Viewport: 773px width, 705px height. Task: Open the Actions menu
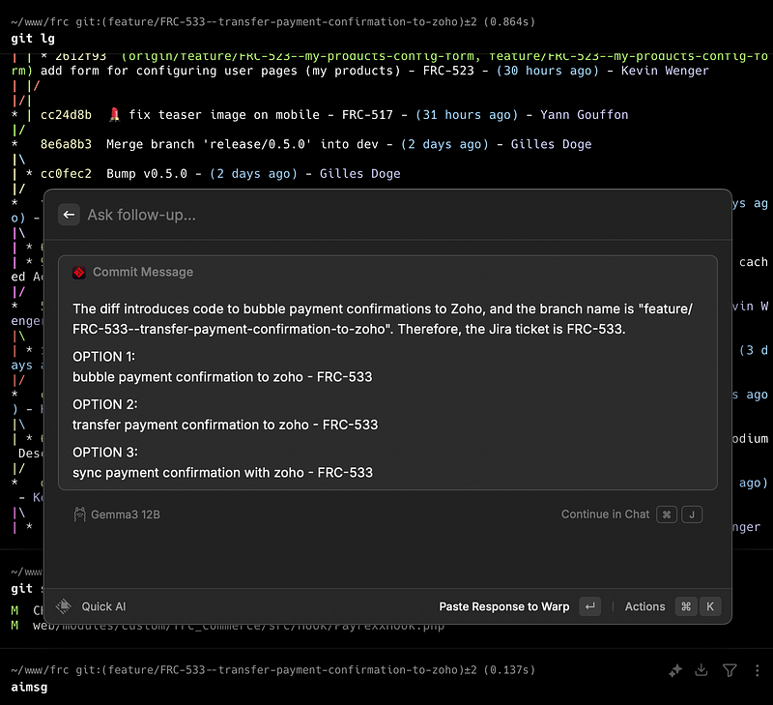644,606
